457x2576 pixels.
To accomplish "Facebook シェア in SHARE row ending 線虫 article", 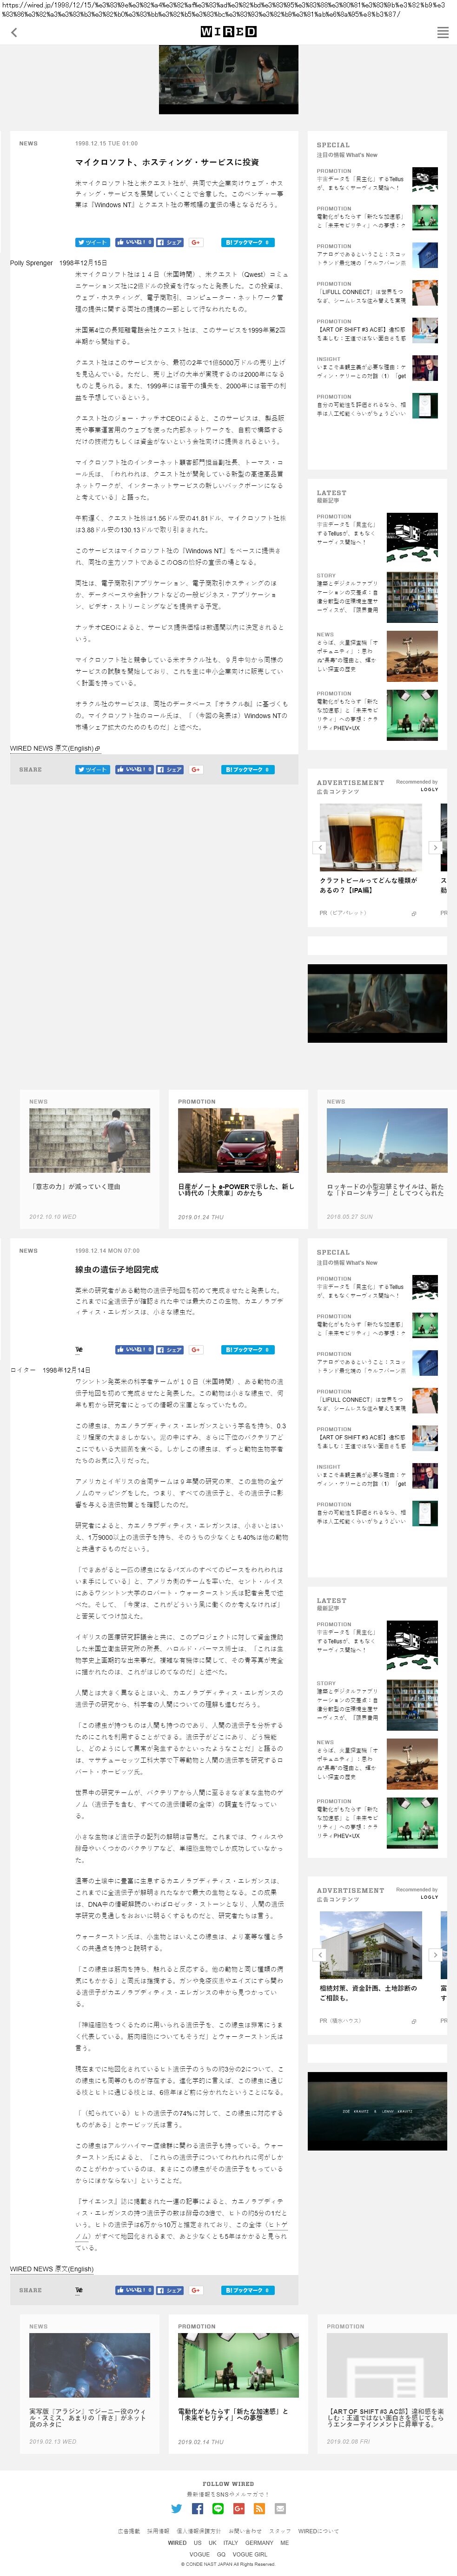I will (x=170, y=2290).
